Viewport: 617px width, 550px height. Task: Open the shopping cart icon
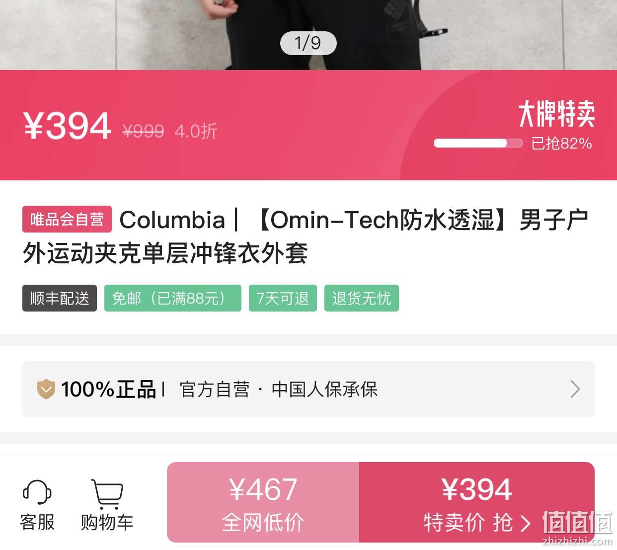(107, 494)
